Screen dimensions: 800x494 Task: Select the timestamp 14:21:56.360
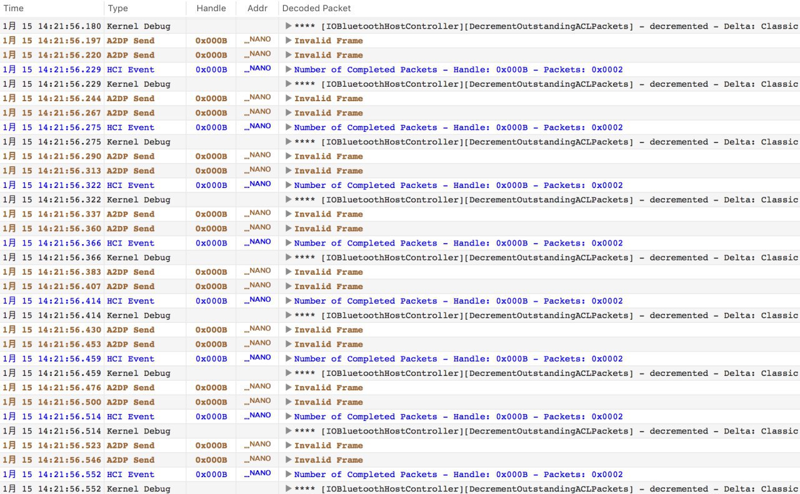[x=51, y=229]
